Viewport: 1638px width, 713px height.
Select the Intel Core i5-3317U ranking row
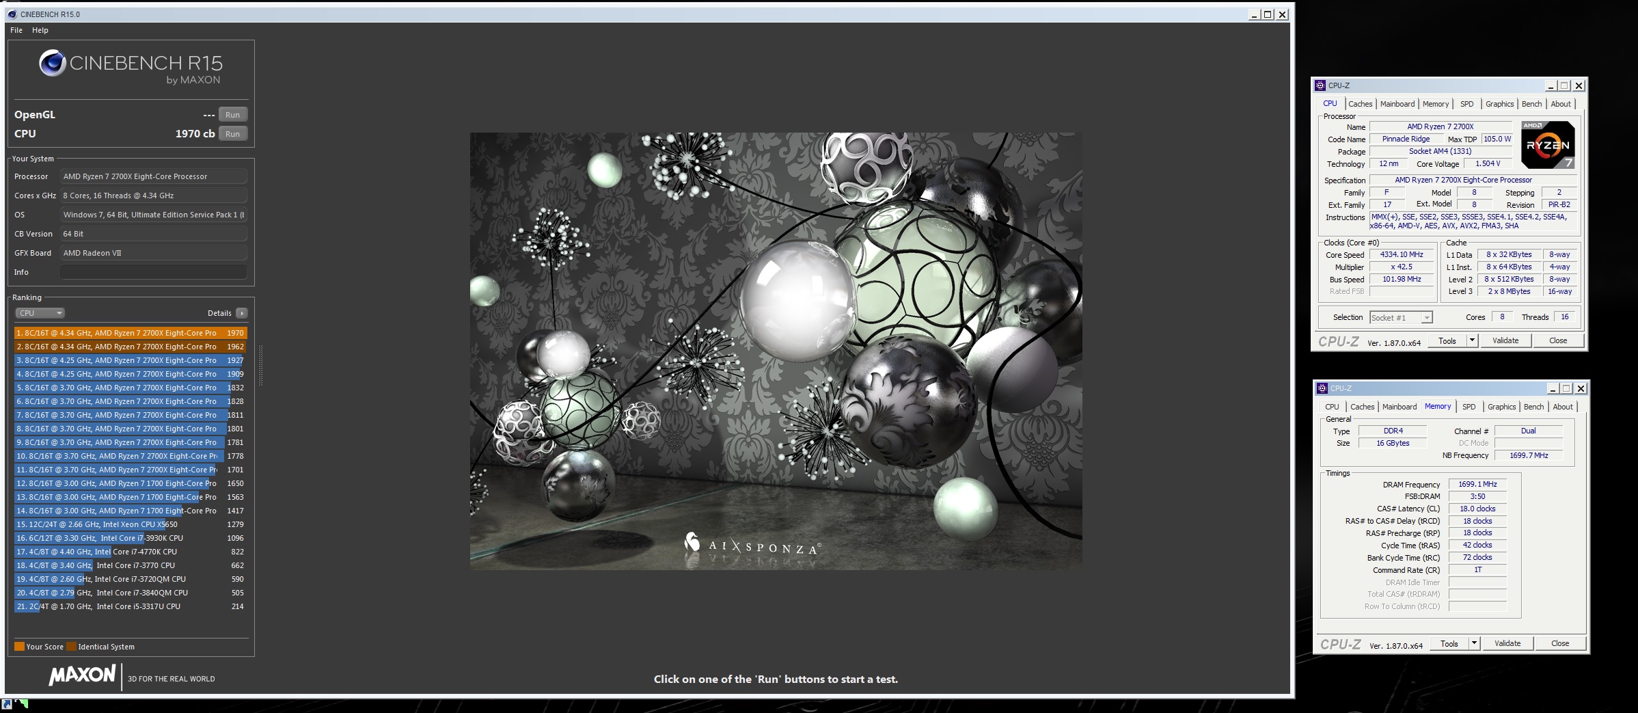131,606
